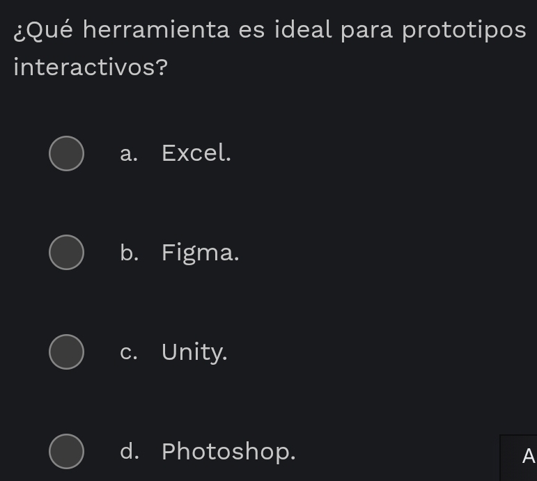The image size is (537, 481).
Task: Mark the Unity radio button
Action: coord(66,352)
